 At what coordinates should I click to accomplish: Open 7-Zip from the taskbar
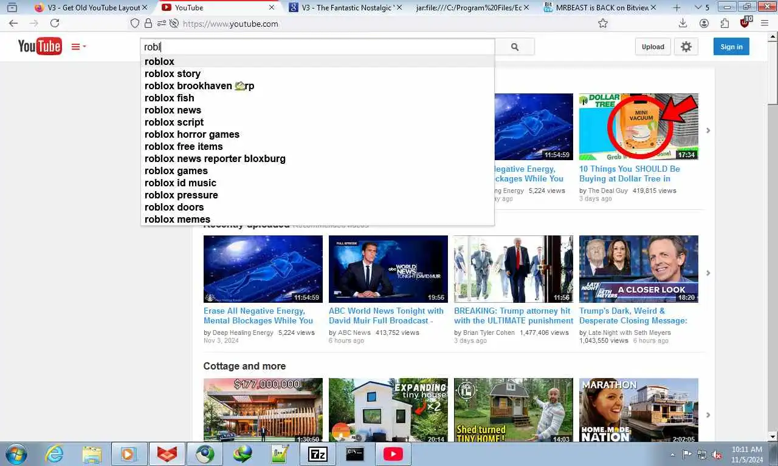(x=317, y=454)
